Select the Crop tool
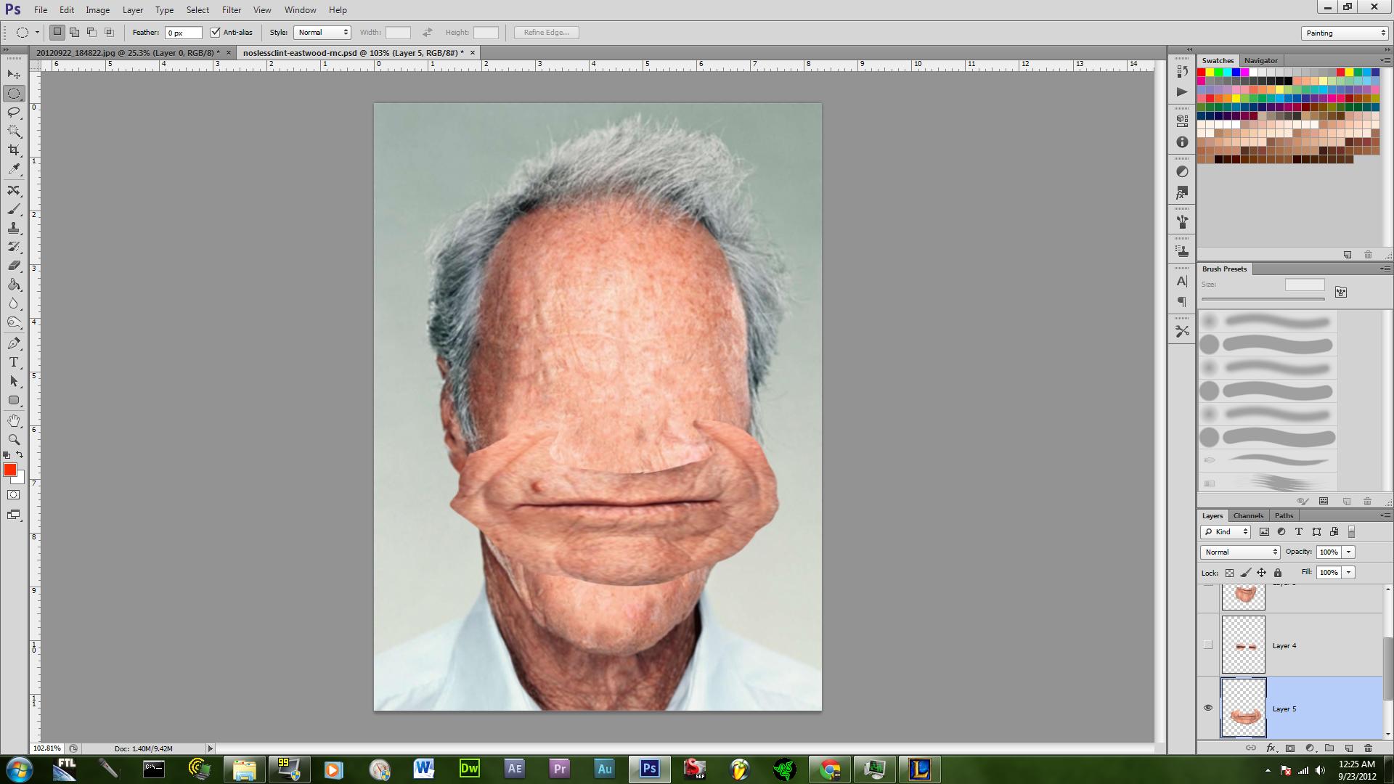 point(14,150)
